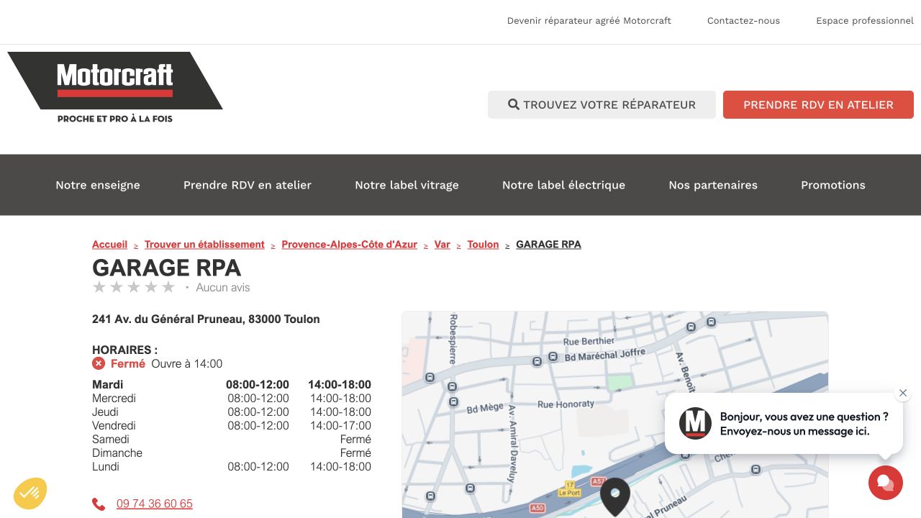Open Devenir réparateur agréé Motorcraft link
This screenshot has height=518, width=921.
pos(589,21)
